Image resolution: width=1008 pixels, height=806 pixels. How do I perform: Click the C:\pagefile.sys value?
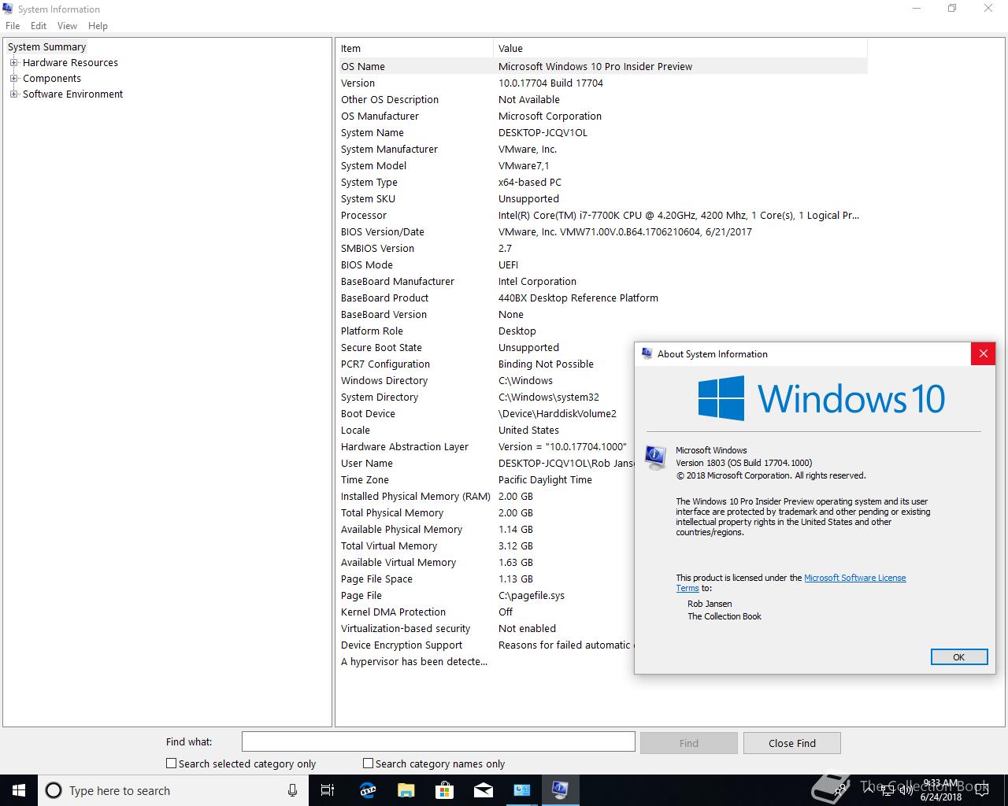tap(532, 596)
